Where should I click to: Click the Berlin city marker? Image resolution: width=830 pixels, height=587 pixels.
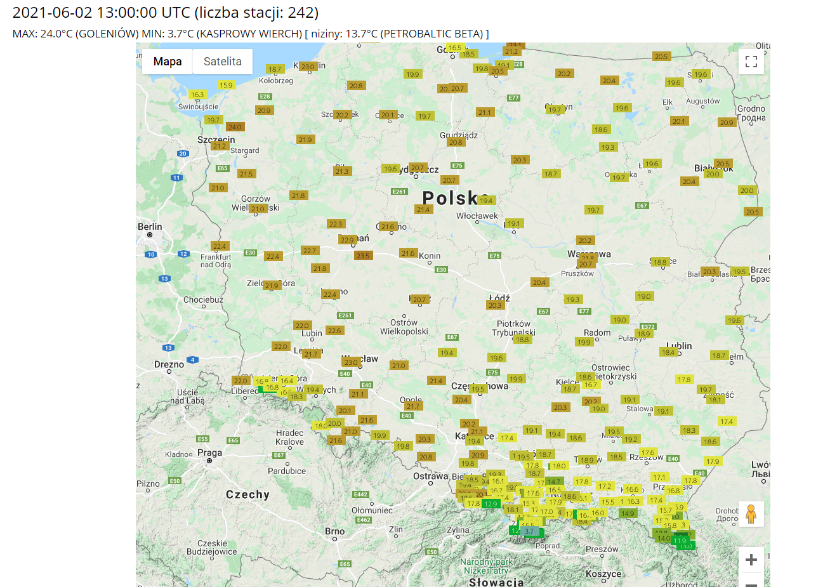click(x=150, y=235)
